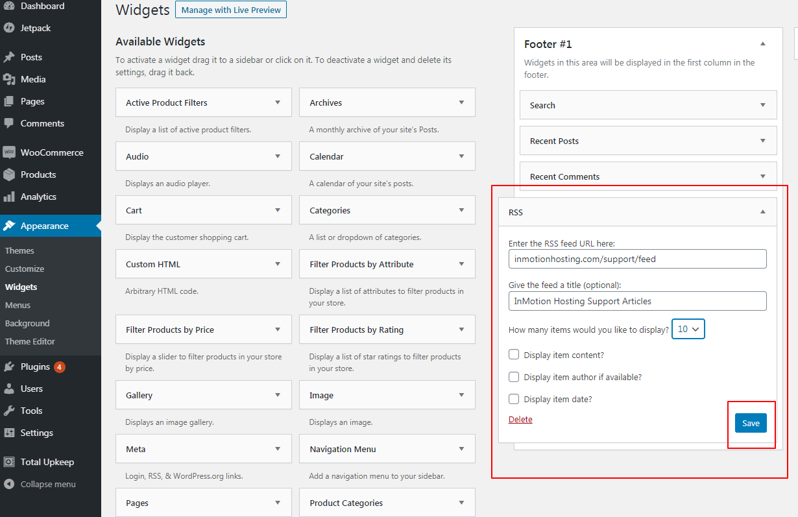This screenshot has width=798, height=517.
Task: Click the Posts pushpin icon
Action: point(9,57)
